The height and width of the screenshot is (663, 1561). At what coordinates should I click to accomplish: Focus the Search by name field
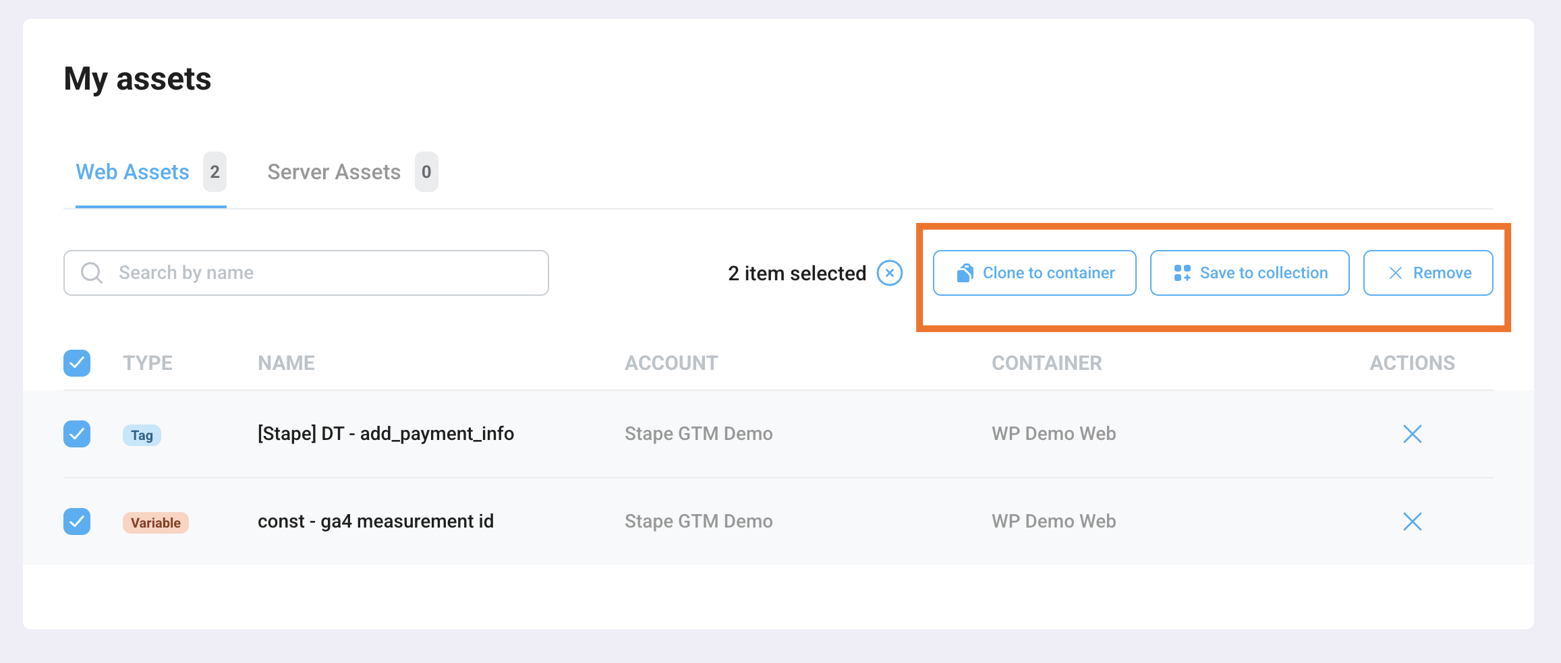coord(306,273)
